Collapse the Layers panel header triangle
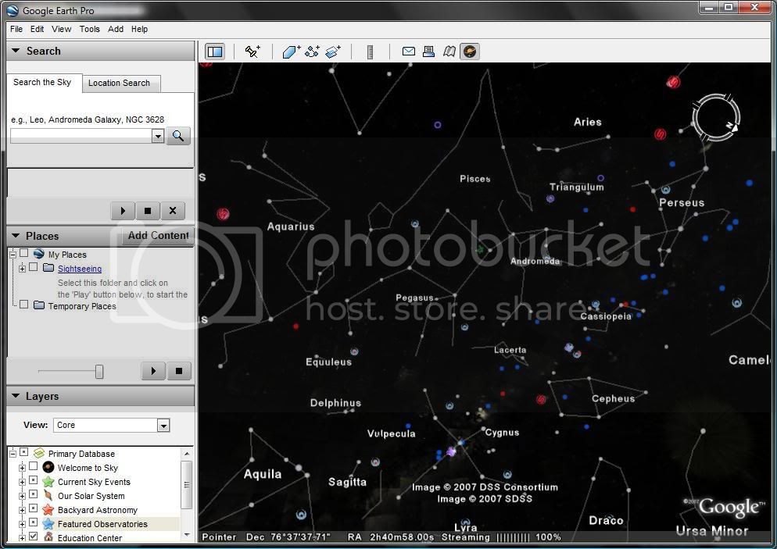 16,396
